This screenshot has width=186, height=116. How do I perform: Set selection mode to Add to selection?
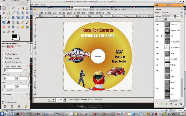tap(12, 46)
